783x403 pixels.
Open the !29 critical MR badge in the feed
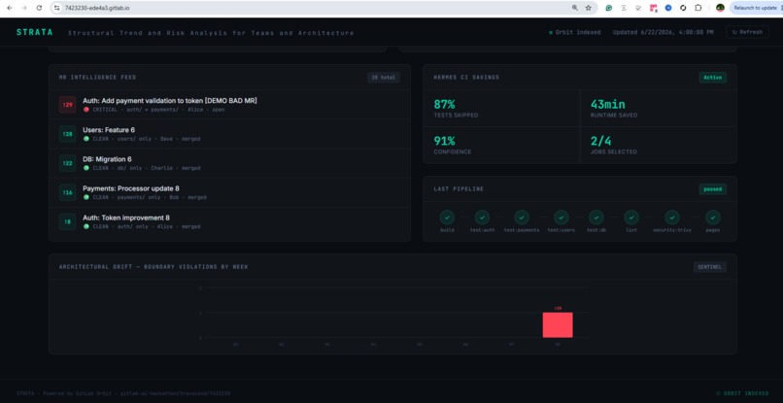pos(67,104)
